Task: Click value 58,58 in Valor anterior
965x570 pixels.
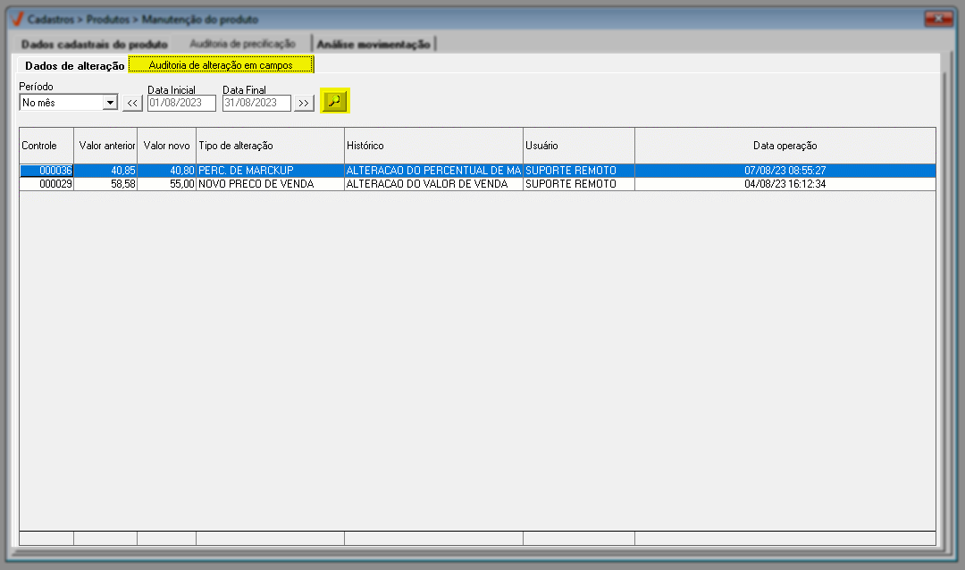Action: (105, 184)
